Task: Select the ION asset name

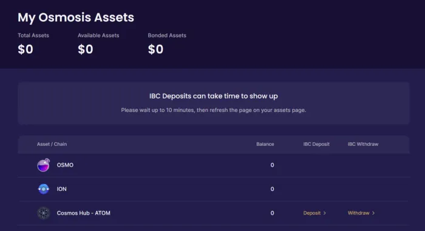Action: (x=61, y=189)
